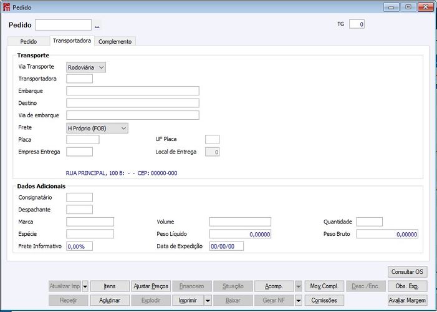Click the Ajustar Preços button
Image resolution: width=437 pixels, height=312 pixels.
coord(151,286)
